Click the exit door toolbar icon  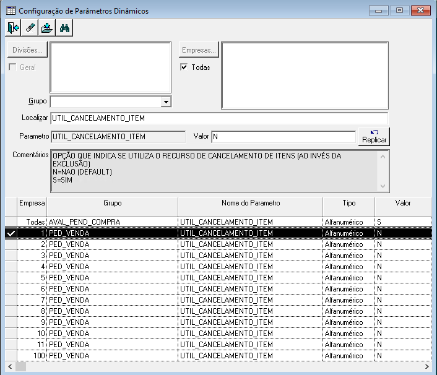click(13, 28)
